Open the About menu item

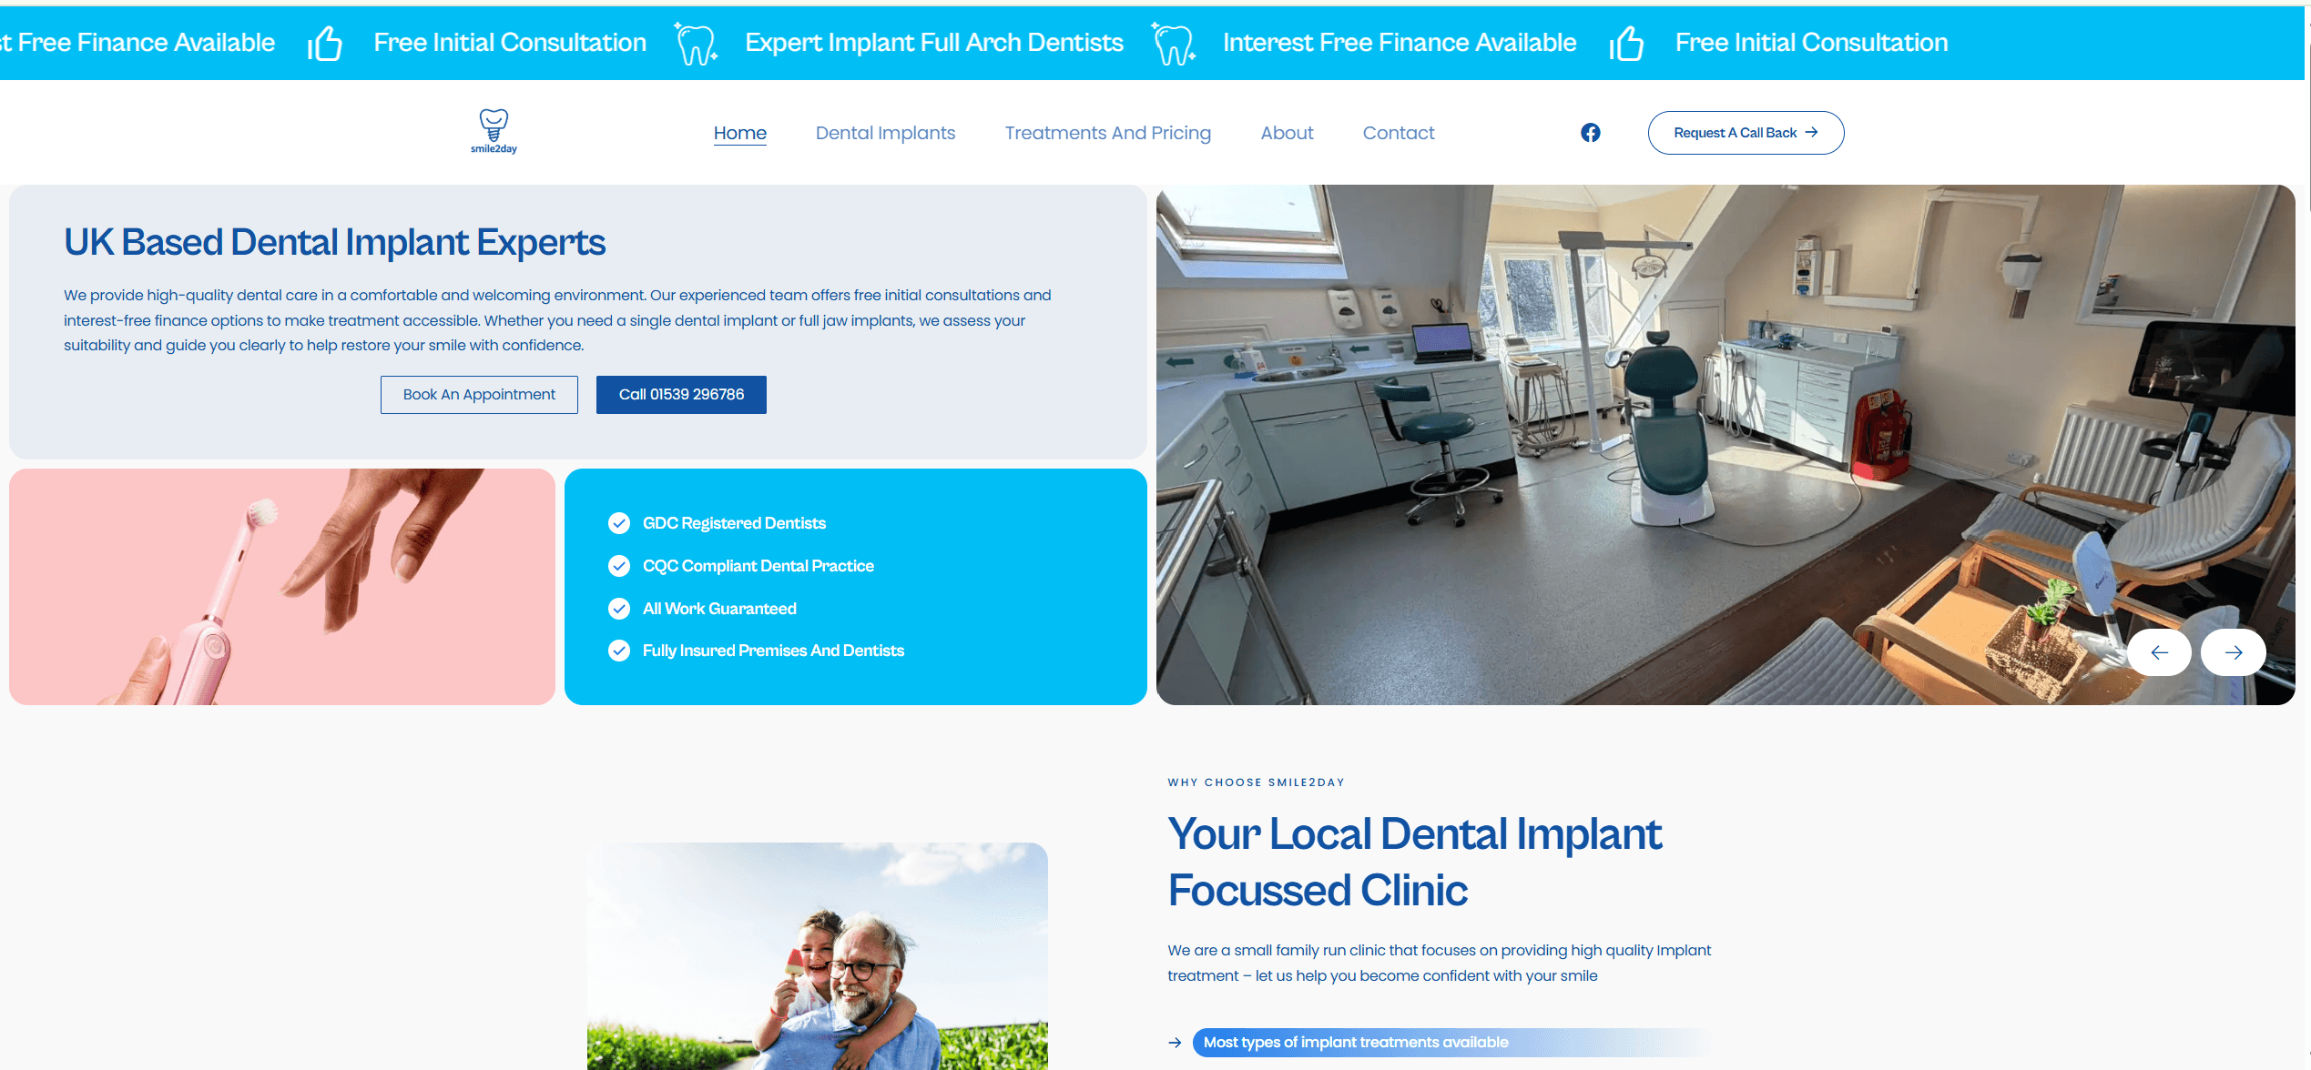(x=1287, y=133)
